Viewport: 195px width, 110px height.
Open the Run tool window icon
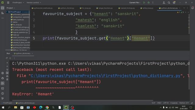click(x=2, y=83)
